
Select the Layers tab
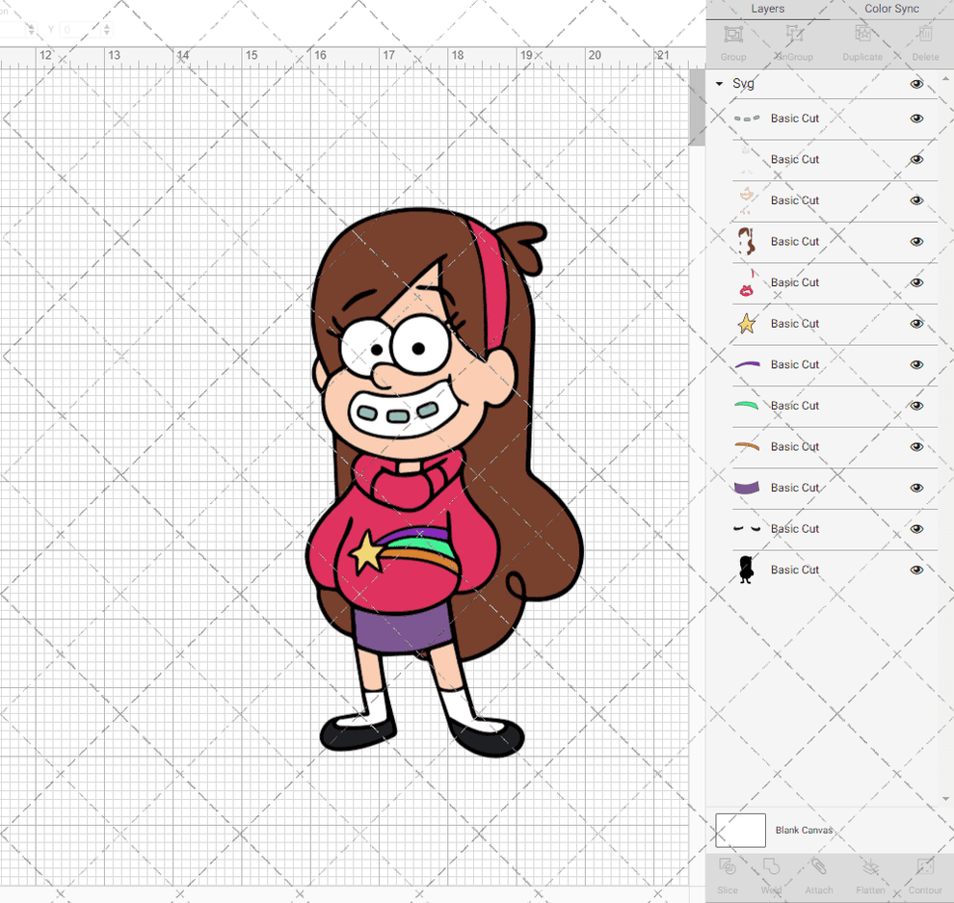(768, 9)
